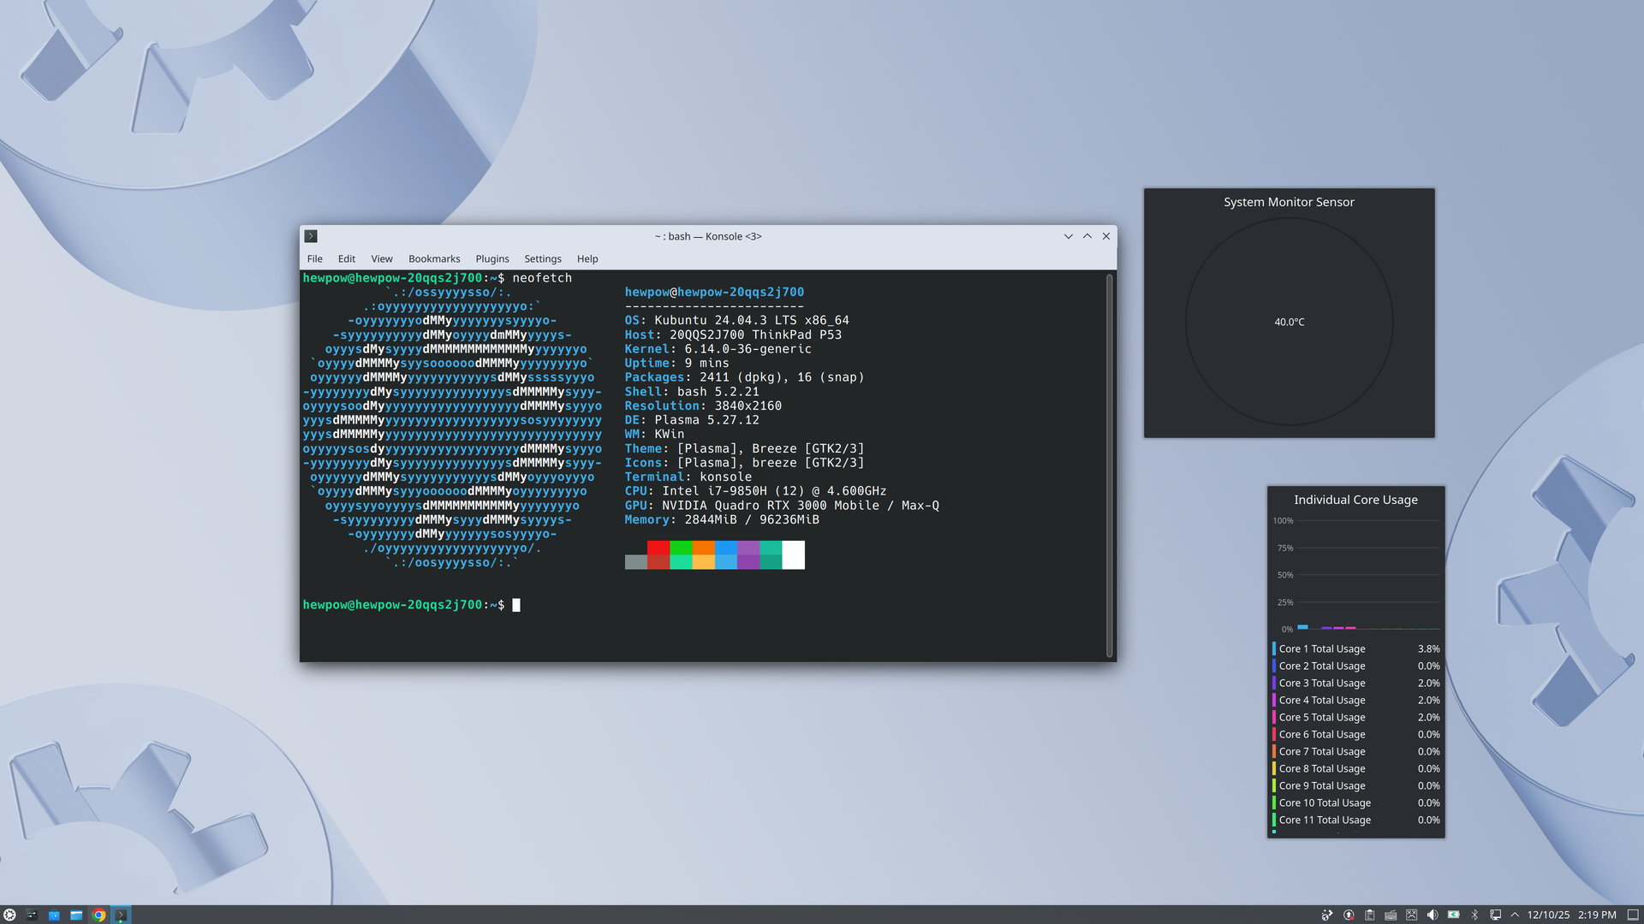Image resolution: width=1644 pixels, height=924 pixels.
Task: Switch to Google Chrome in the taskbar
Action: (98, 915)
